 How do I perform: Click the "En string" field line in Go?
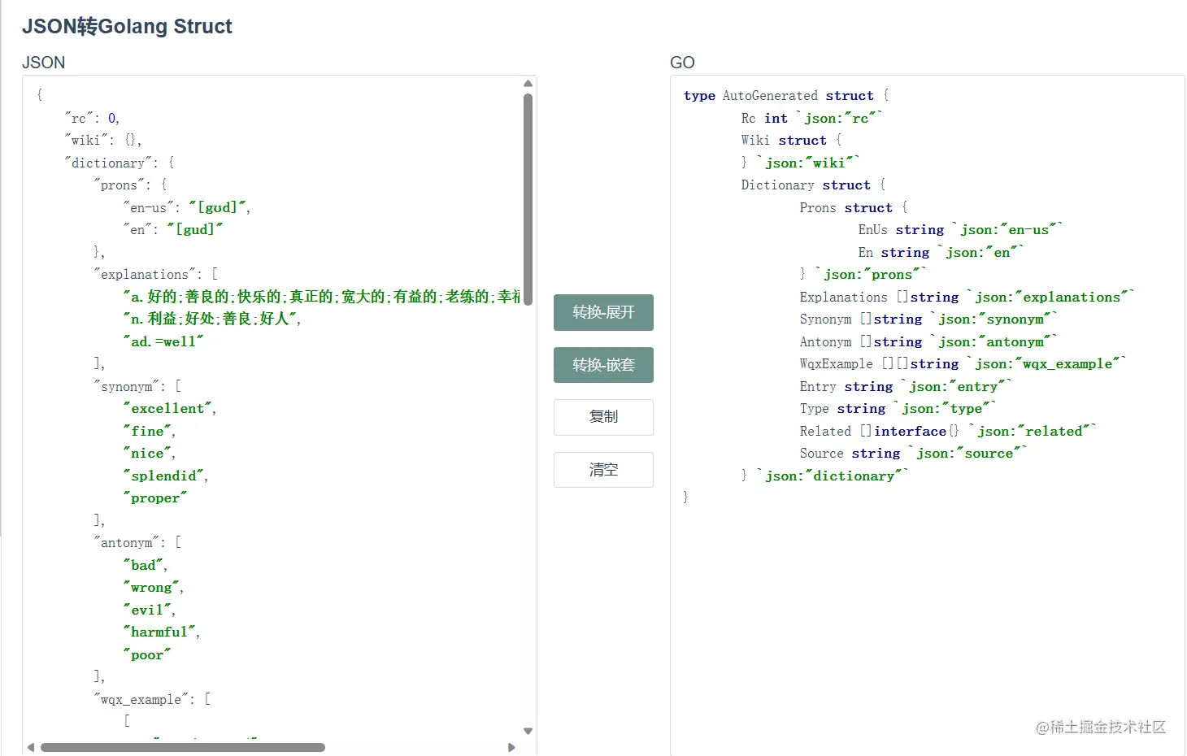click(941, 253)
